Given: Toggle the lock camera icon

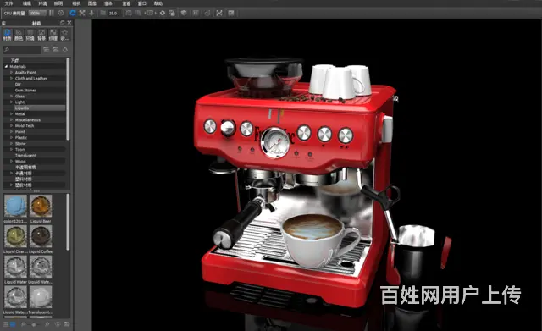Looking at the screenshot, I should coord(172,14).
